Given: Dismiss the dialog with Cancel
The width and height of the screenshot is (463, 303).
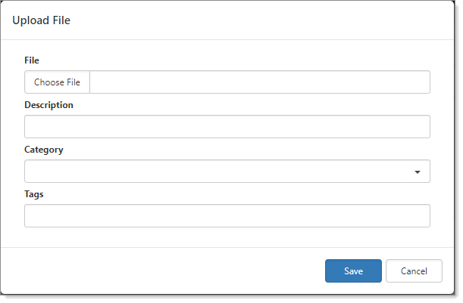Looking at the screenshot, I should tap(414, 271).
